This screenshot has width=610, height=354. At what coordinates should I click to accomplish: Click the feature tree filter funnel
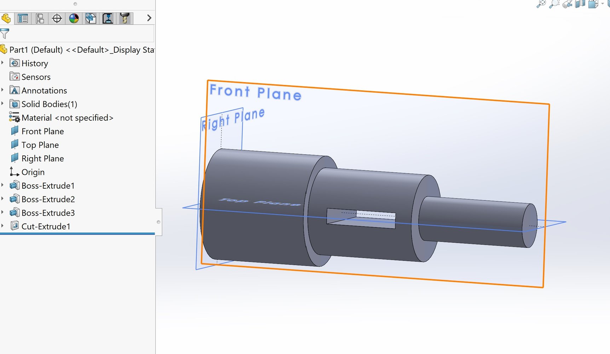click(5, 34)
